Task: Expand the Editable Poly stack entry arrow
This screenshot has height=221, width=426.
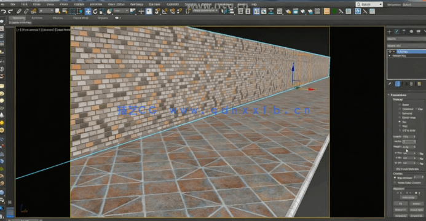Action: [390, 56]
